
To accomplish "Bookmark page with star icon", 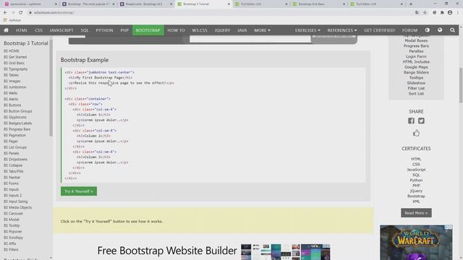I will click(x=425, y=13).
